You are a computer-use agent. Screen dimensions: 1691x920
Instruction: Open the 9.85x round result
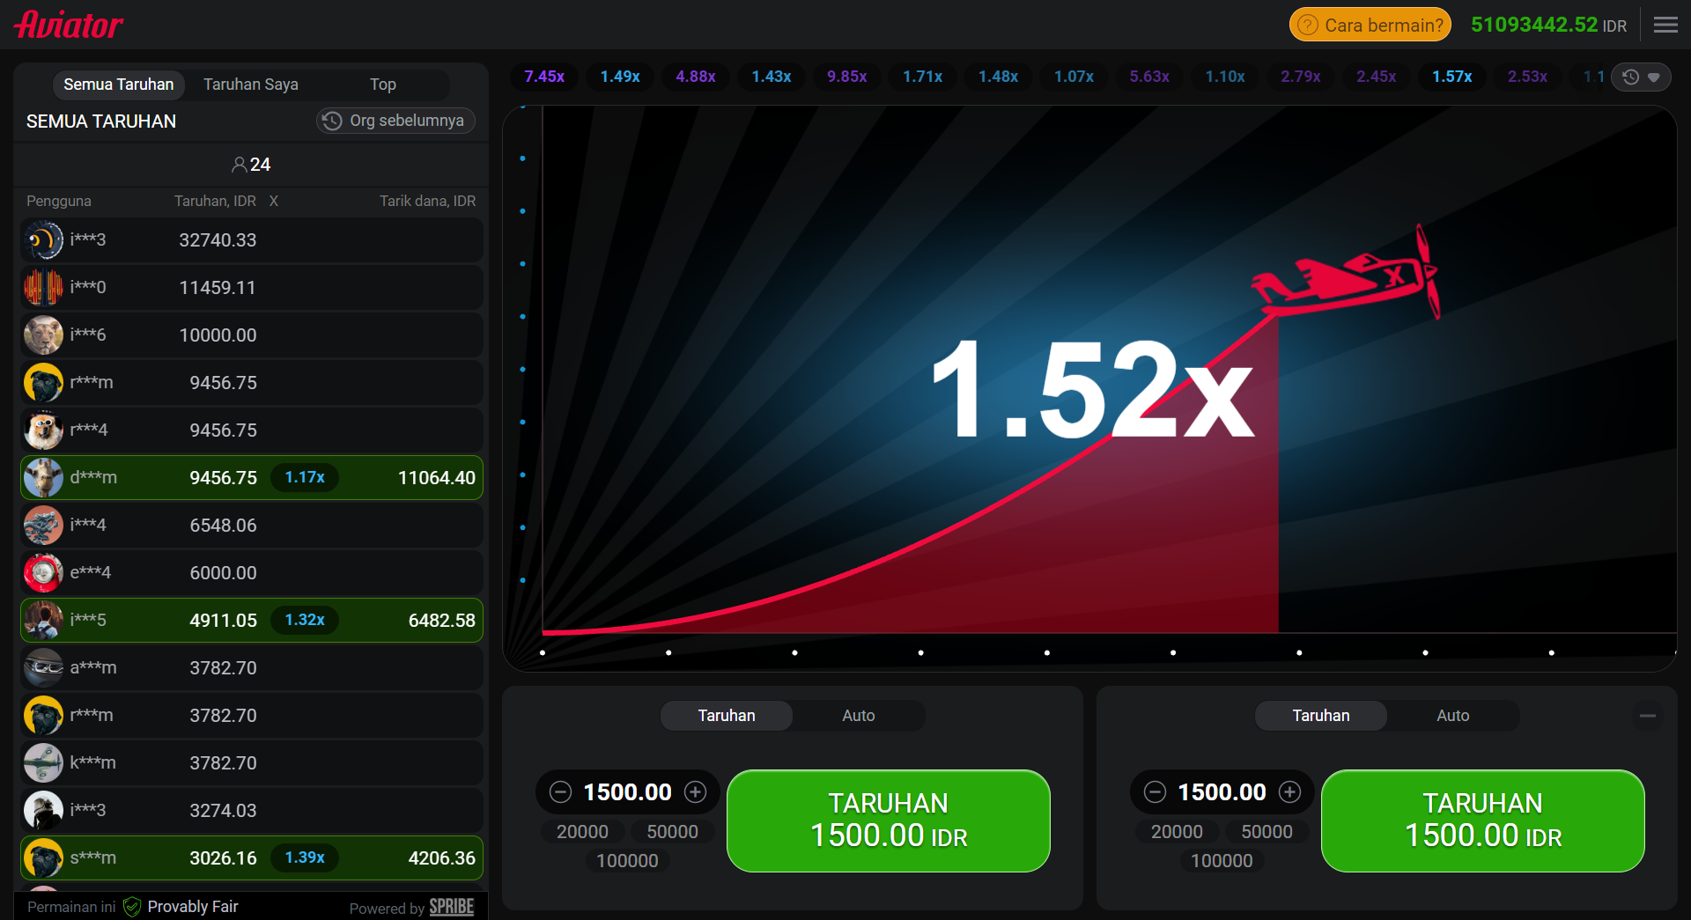pyautogui.click(x=846, y=77)
